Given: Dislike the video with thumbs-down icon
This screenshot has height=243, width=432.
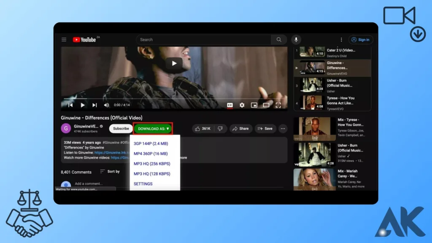Looking at the screenshot, I should click(x=220, y=129).
